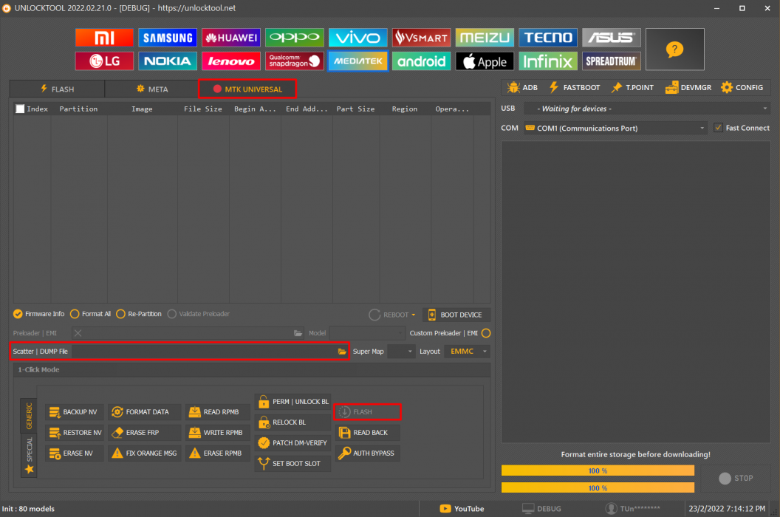780x517 pixels.
Task: Choose the Infinix brand logo
Action: pyautogui.click(x=548, y=61)
